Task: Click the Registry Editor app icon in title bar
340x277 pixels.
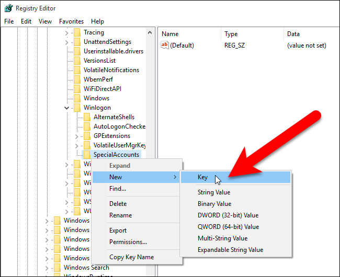Action: [8, 8]
